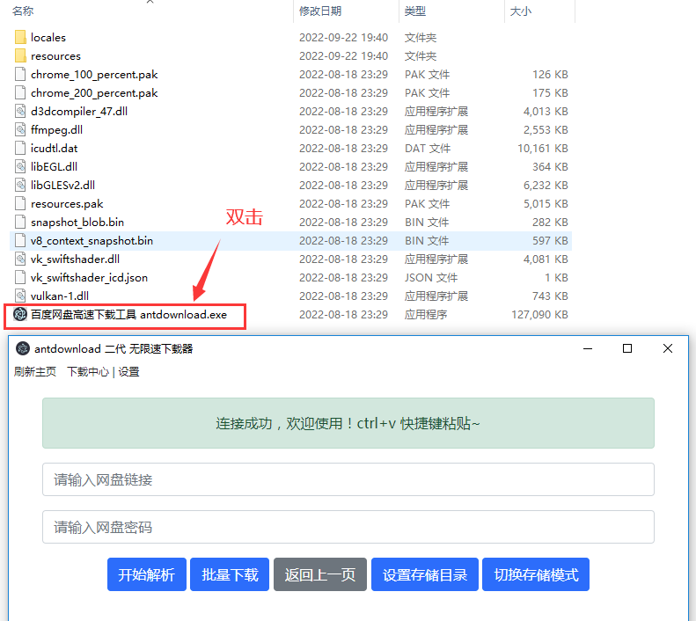Click the antdownload.exe application icon

(x=20, y=315)
